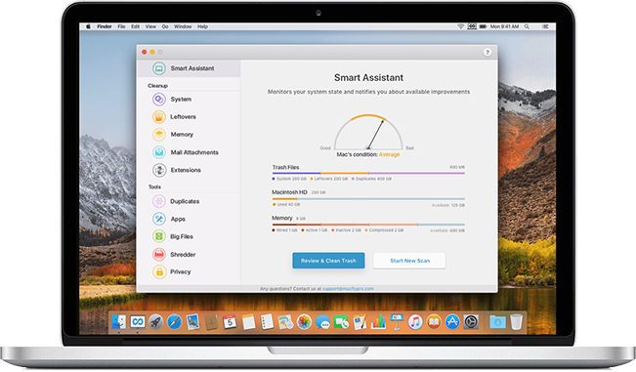
Task: Open the Window menu
Action: (x=183, y=26)
